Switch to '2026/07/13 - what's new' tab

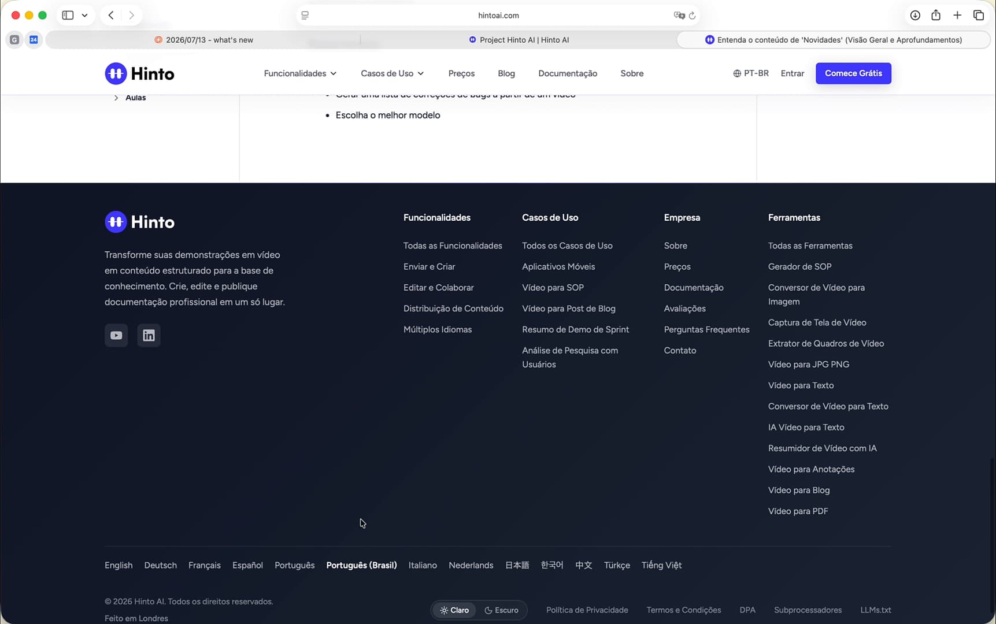tap(203, 40)
